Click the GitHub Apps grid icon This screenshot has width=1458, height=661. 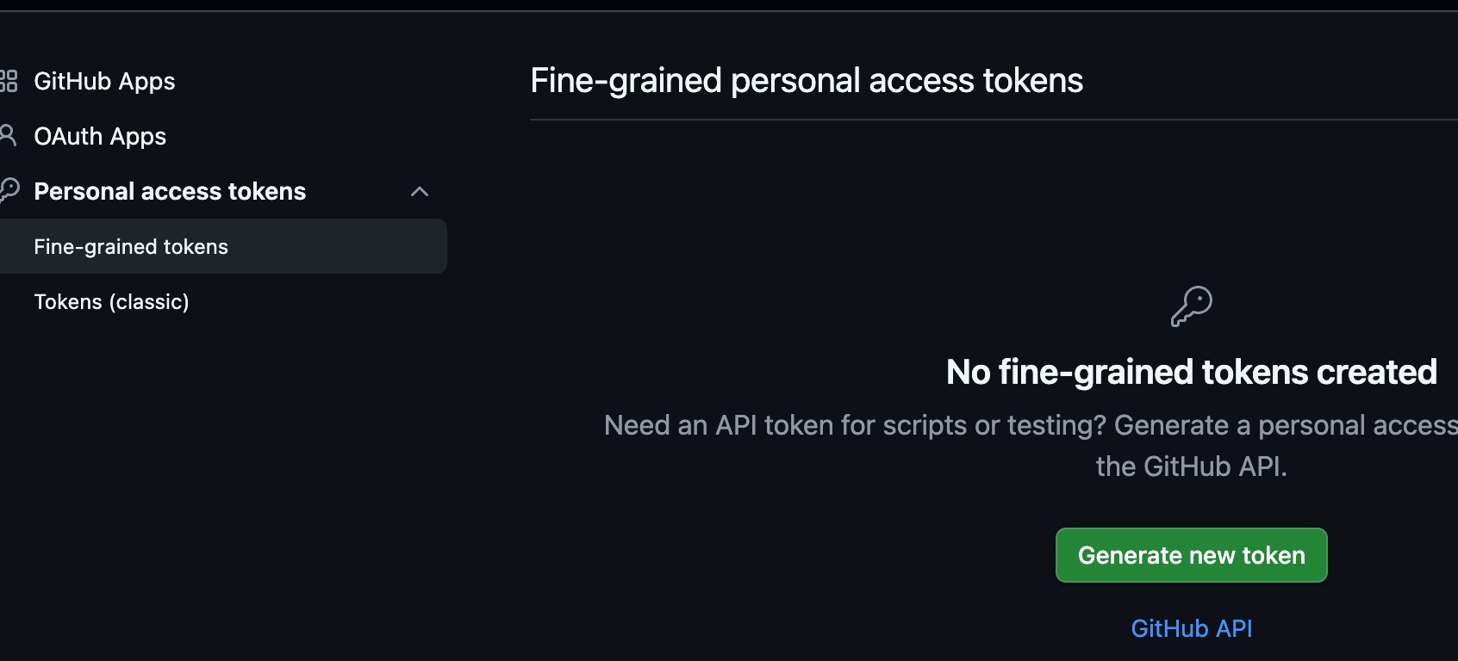tap(9, 81)
